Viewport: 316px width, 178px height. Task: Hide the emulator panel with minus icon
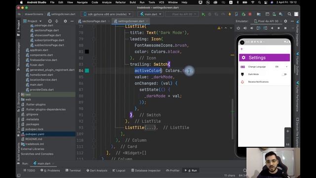tap(292, 21)
